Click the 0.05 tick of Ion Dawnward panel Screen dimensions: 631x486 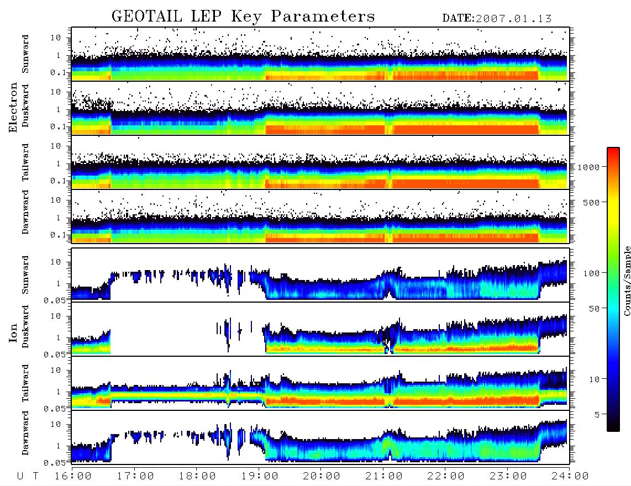(54, 463)
